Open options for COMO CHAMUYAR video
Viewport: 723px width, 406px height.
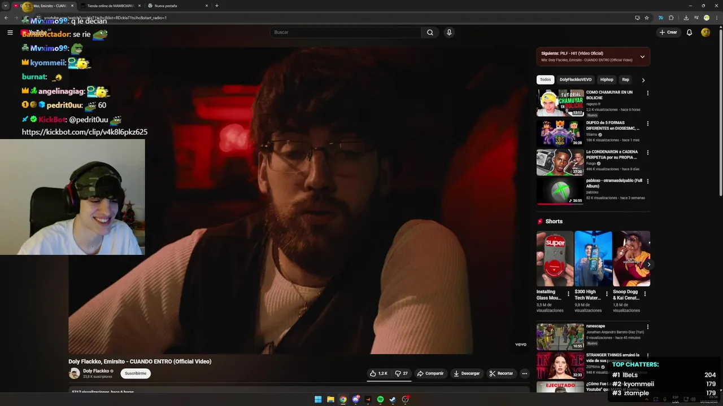(x=648, y=93)
